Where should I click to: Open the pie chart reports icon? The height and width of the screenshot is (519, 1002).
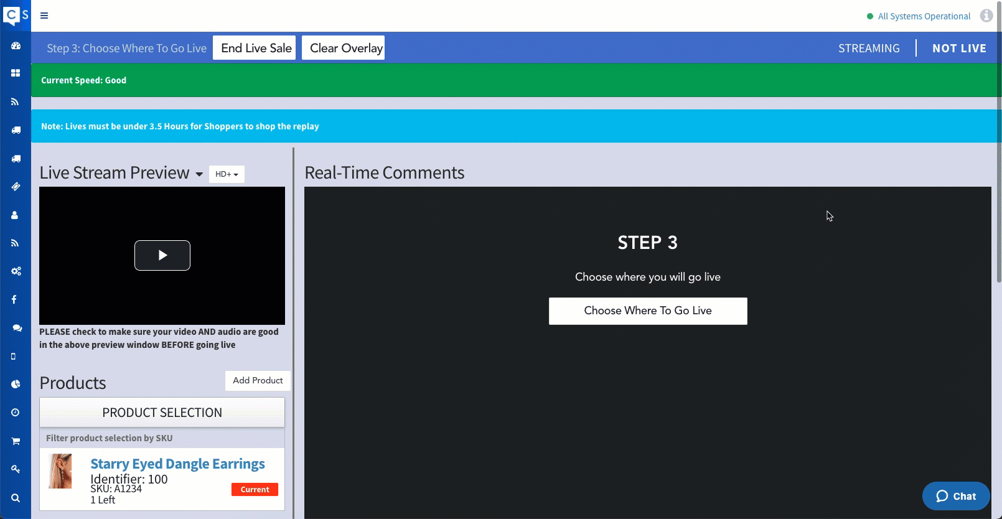(x=16, y=385)
